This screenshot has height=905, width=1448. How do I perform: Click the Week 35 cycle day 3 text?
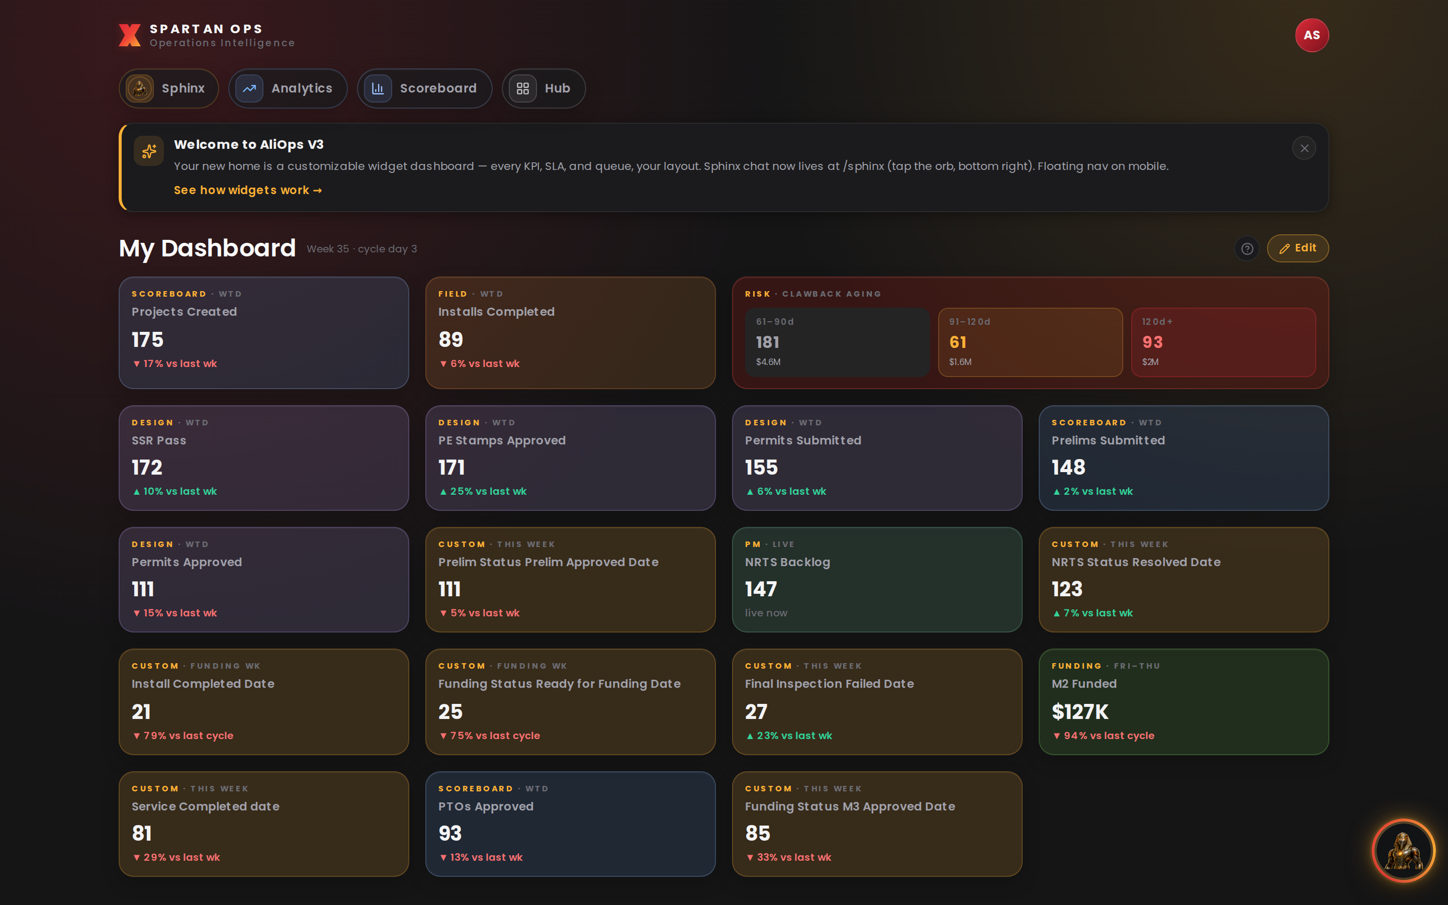pyautogui.click(x=361, y=249)
